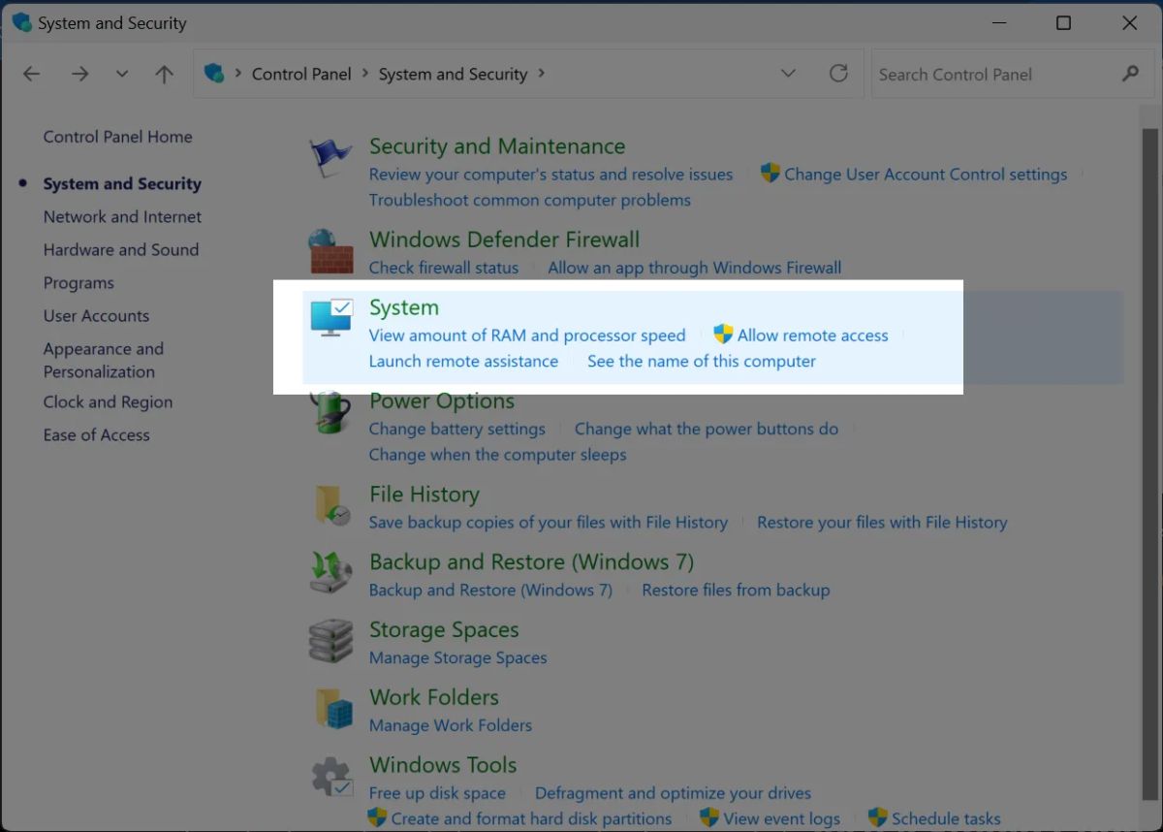Click the shield icon beside View event logs
Viewport: 1163px width, 832px height.
tap(709, 817)
